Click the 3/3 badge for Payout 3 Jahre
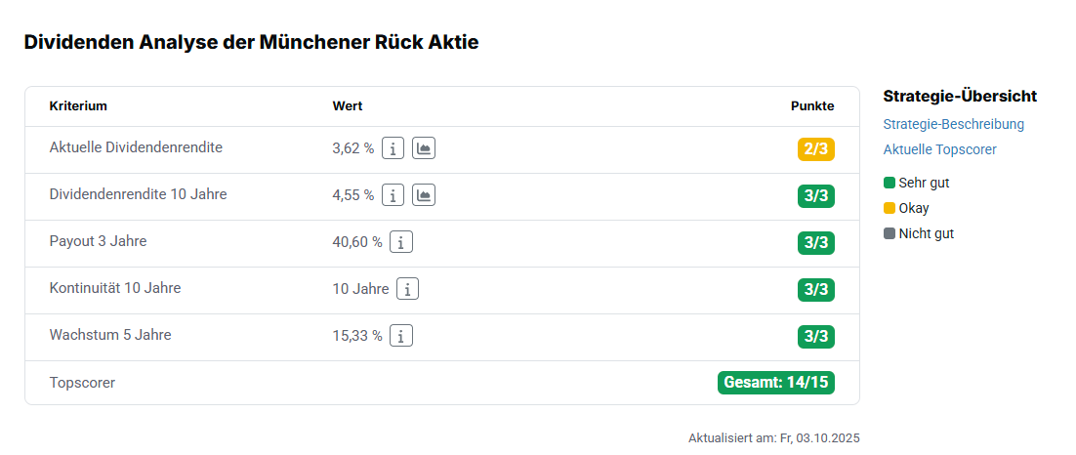This screenshot has width=1076, height=455. tap(815, 243)
